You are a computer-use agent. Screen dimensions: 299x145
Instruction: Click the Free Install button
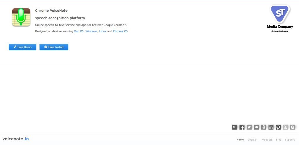pyautogui.click(x=54, y=47)
